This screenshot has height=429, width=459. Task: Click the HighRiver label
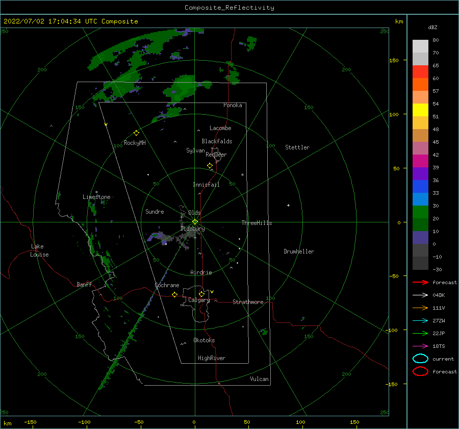212,358
